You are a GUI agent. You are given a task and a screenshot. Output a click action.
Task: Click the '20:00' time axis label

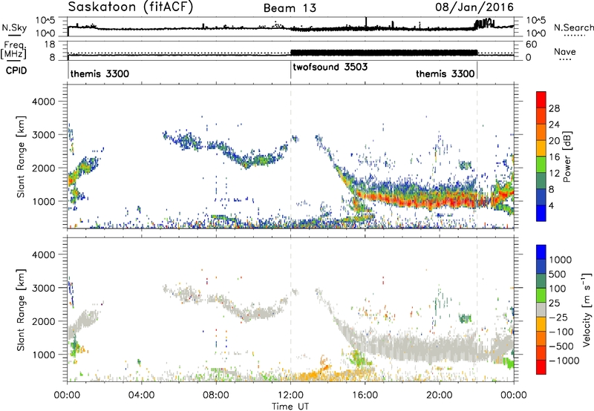440,395
